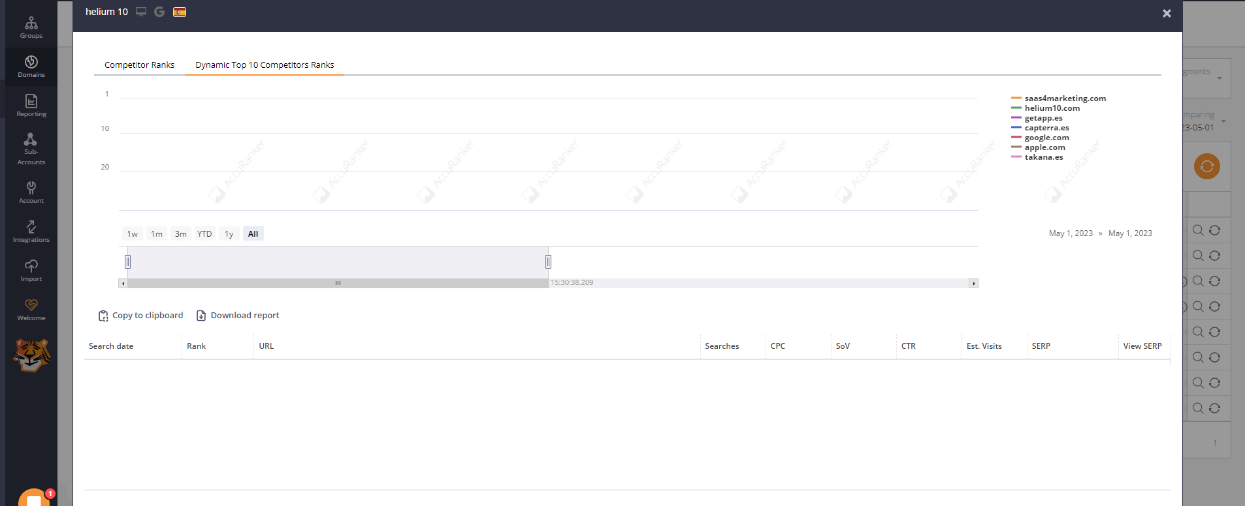Screen dimensions: 1245x506
Task: Open Welcome in the sidebar
Action: 31,310
